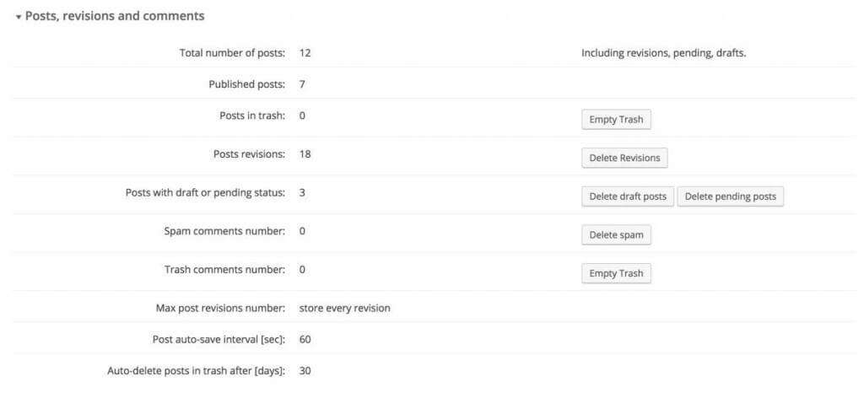Empty Trash for trash comments
The width and height of the screenshot is (864, 393).
click(616, 273)
